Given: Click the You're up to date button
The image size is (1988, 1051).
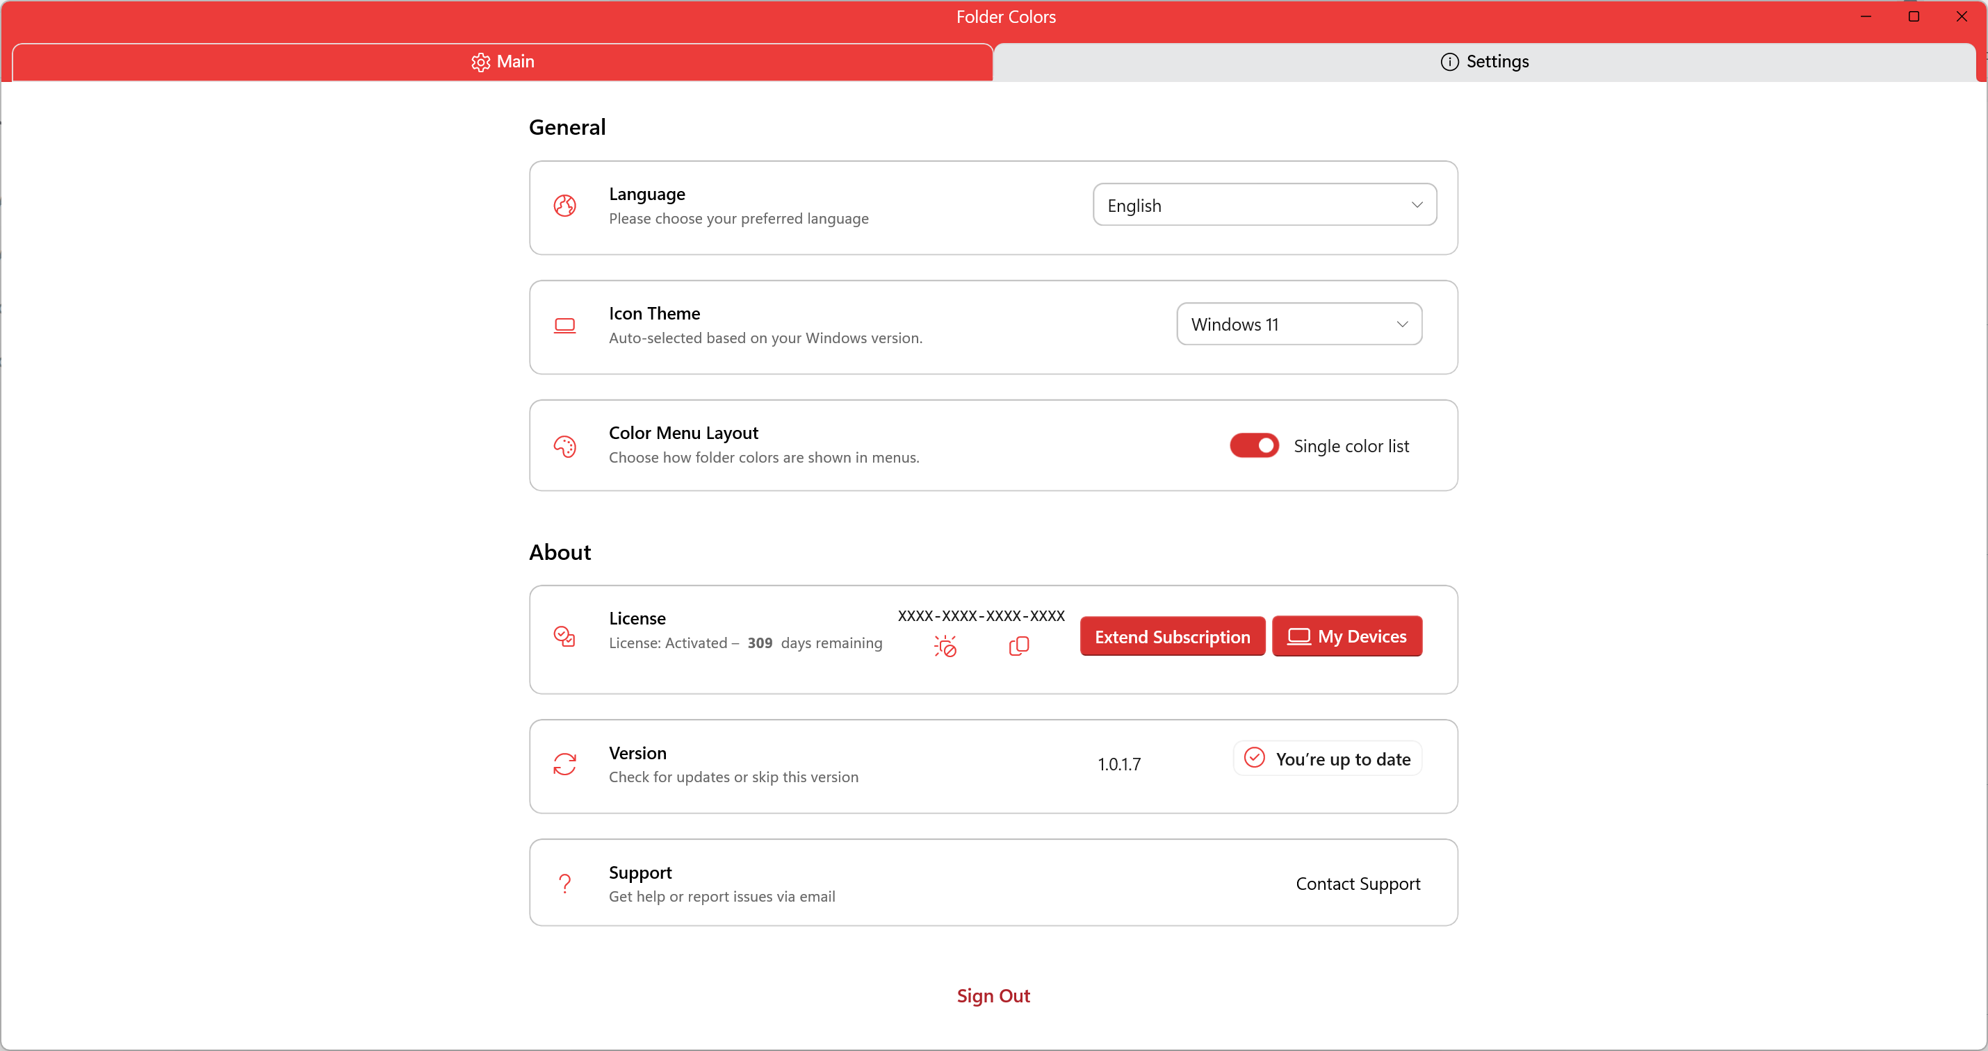Looking at the screenshot, I should click(x=1328, y=759).
